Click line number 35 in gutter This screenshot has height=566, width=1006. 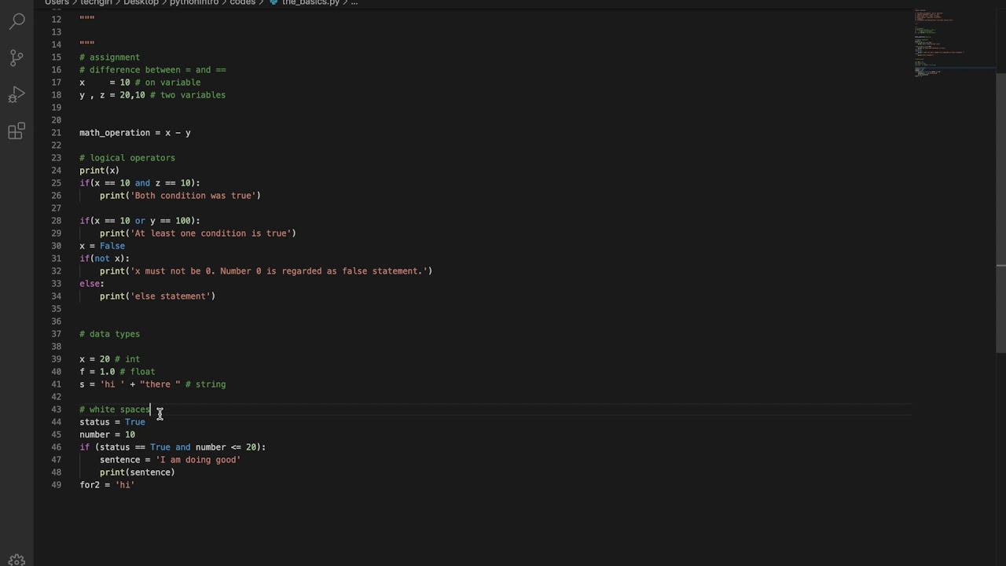56,309
